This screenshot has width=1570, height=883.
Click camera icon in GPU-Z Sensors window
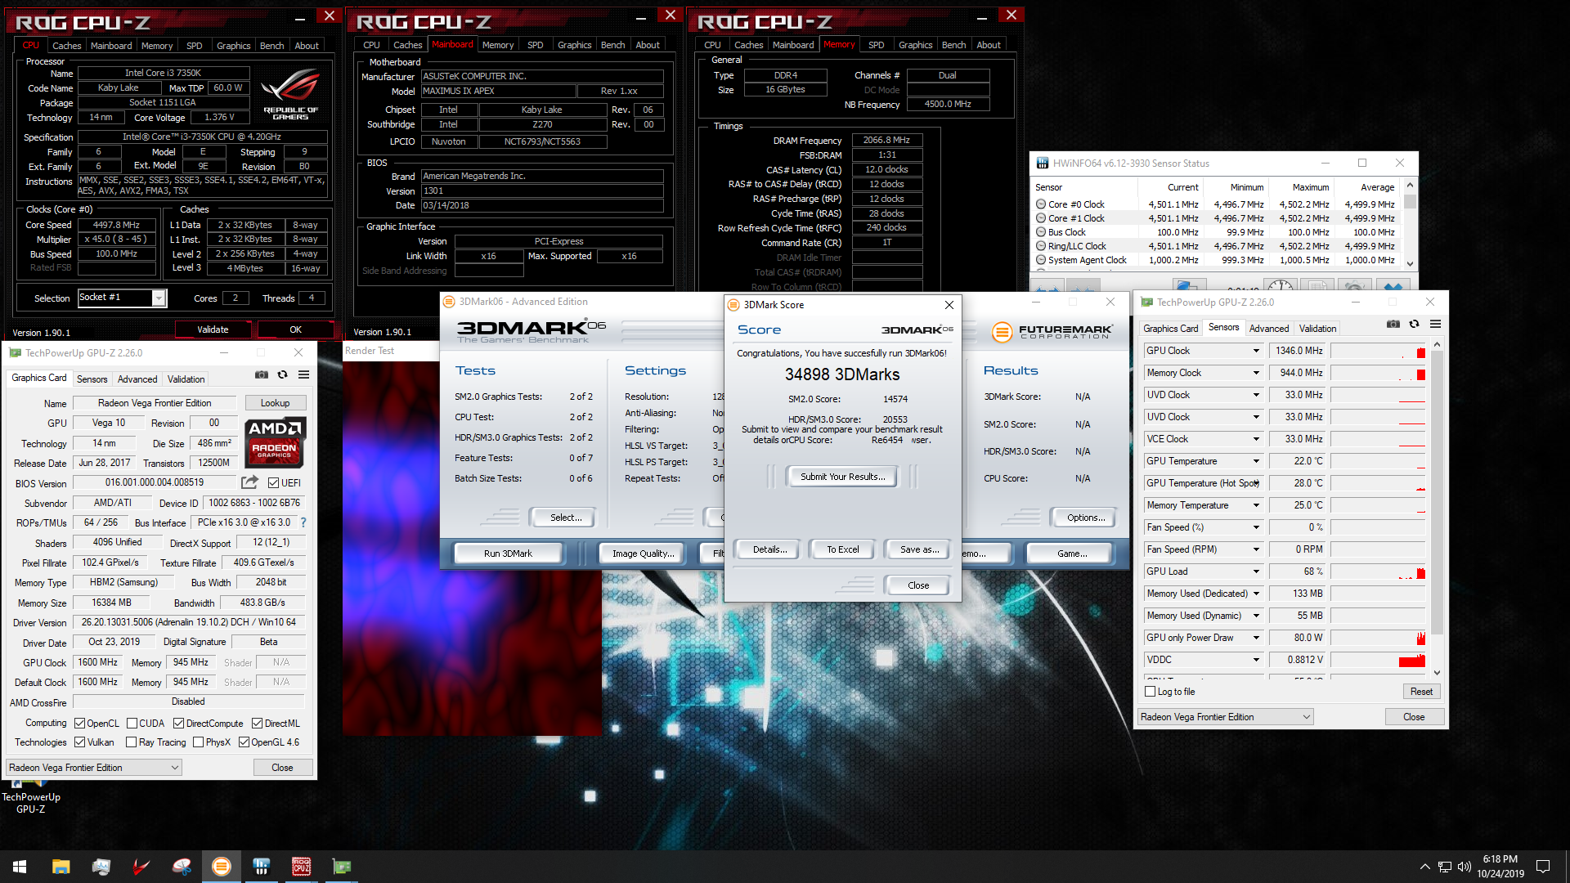(x=1393, y=325)
